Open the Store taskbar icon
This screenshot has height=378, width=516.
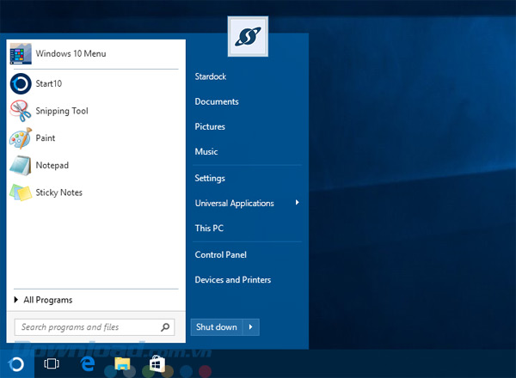click(157, 363)
